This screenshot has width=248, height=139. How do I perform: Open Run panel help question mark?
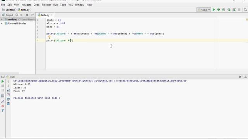coord(3,110)
